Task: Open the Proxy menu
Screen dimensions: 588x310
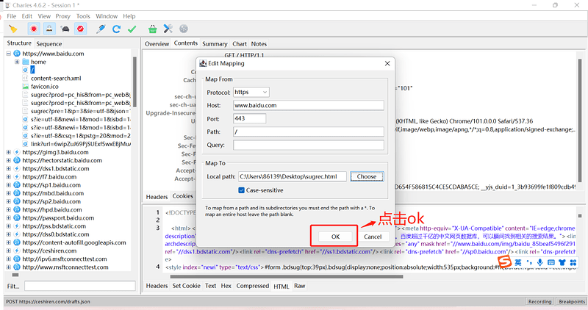Action: [62, 16]
